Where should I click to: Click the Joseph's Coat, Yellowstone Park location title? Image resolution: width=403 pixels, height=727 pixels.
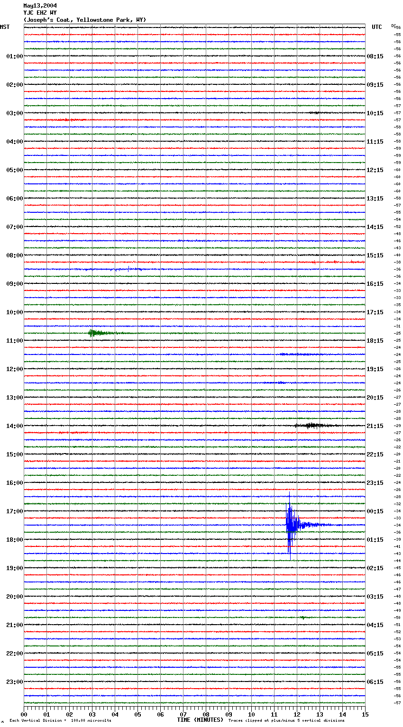[85, 20]
